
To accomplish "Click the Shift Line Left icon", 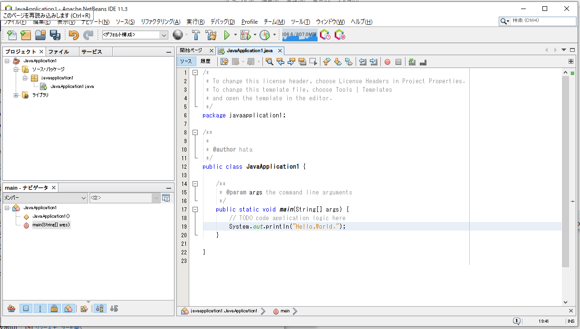I will [362, 61].
